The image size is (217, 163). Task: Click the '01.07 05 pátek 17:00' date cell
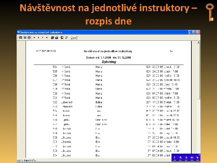[165, 93]
